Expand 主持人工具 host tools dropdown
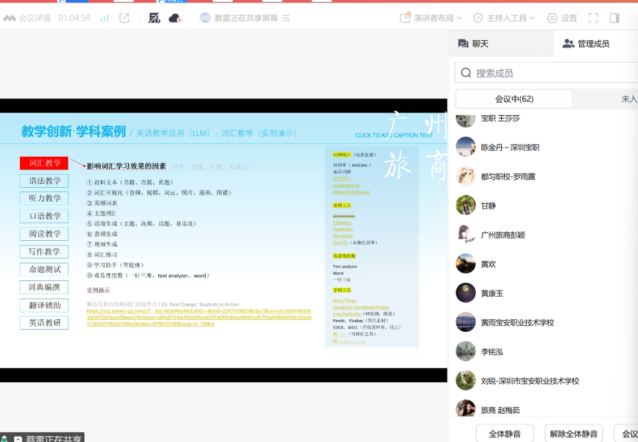The width and height of the screenshot is (638, 442). 504,18
